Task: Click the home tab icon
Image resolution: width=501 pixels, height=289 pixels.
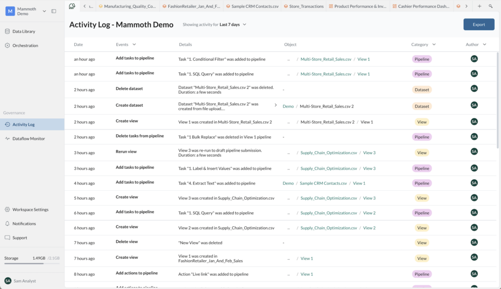Action: tap(72, 6)
